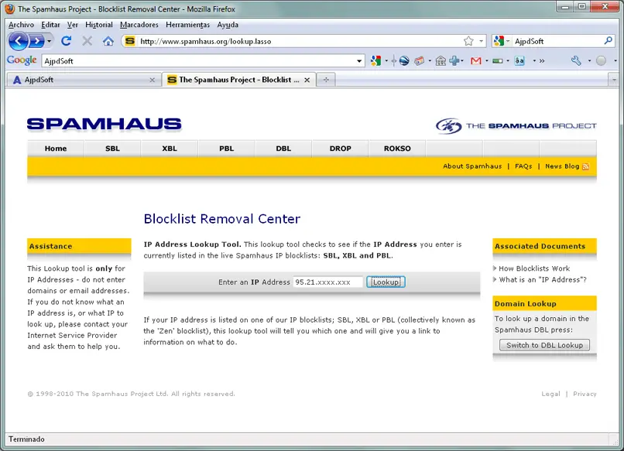Reload the page with the refresh icon

tap(66, 40)
